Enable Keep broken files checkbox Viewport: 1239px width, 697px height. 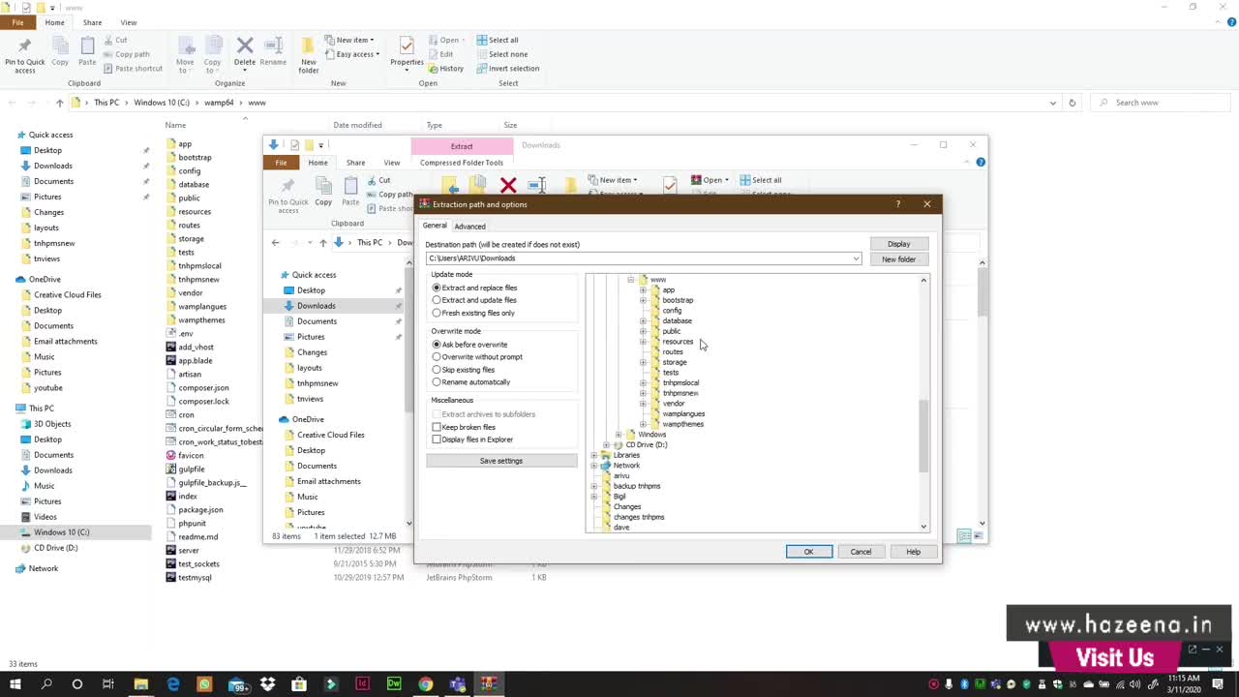point(437,427)
